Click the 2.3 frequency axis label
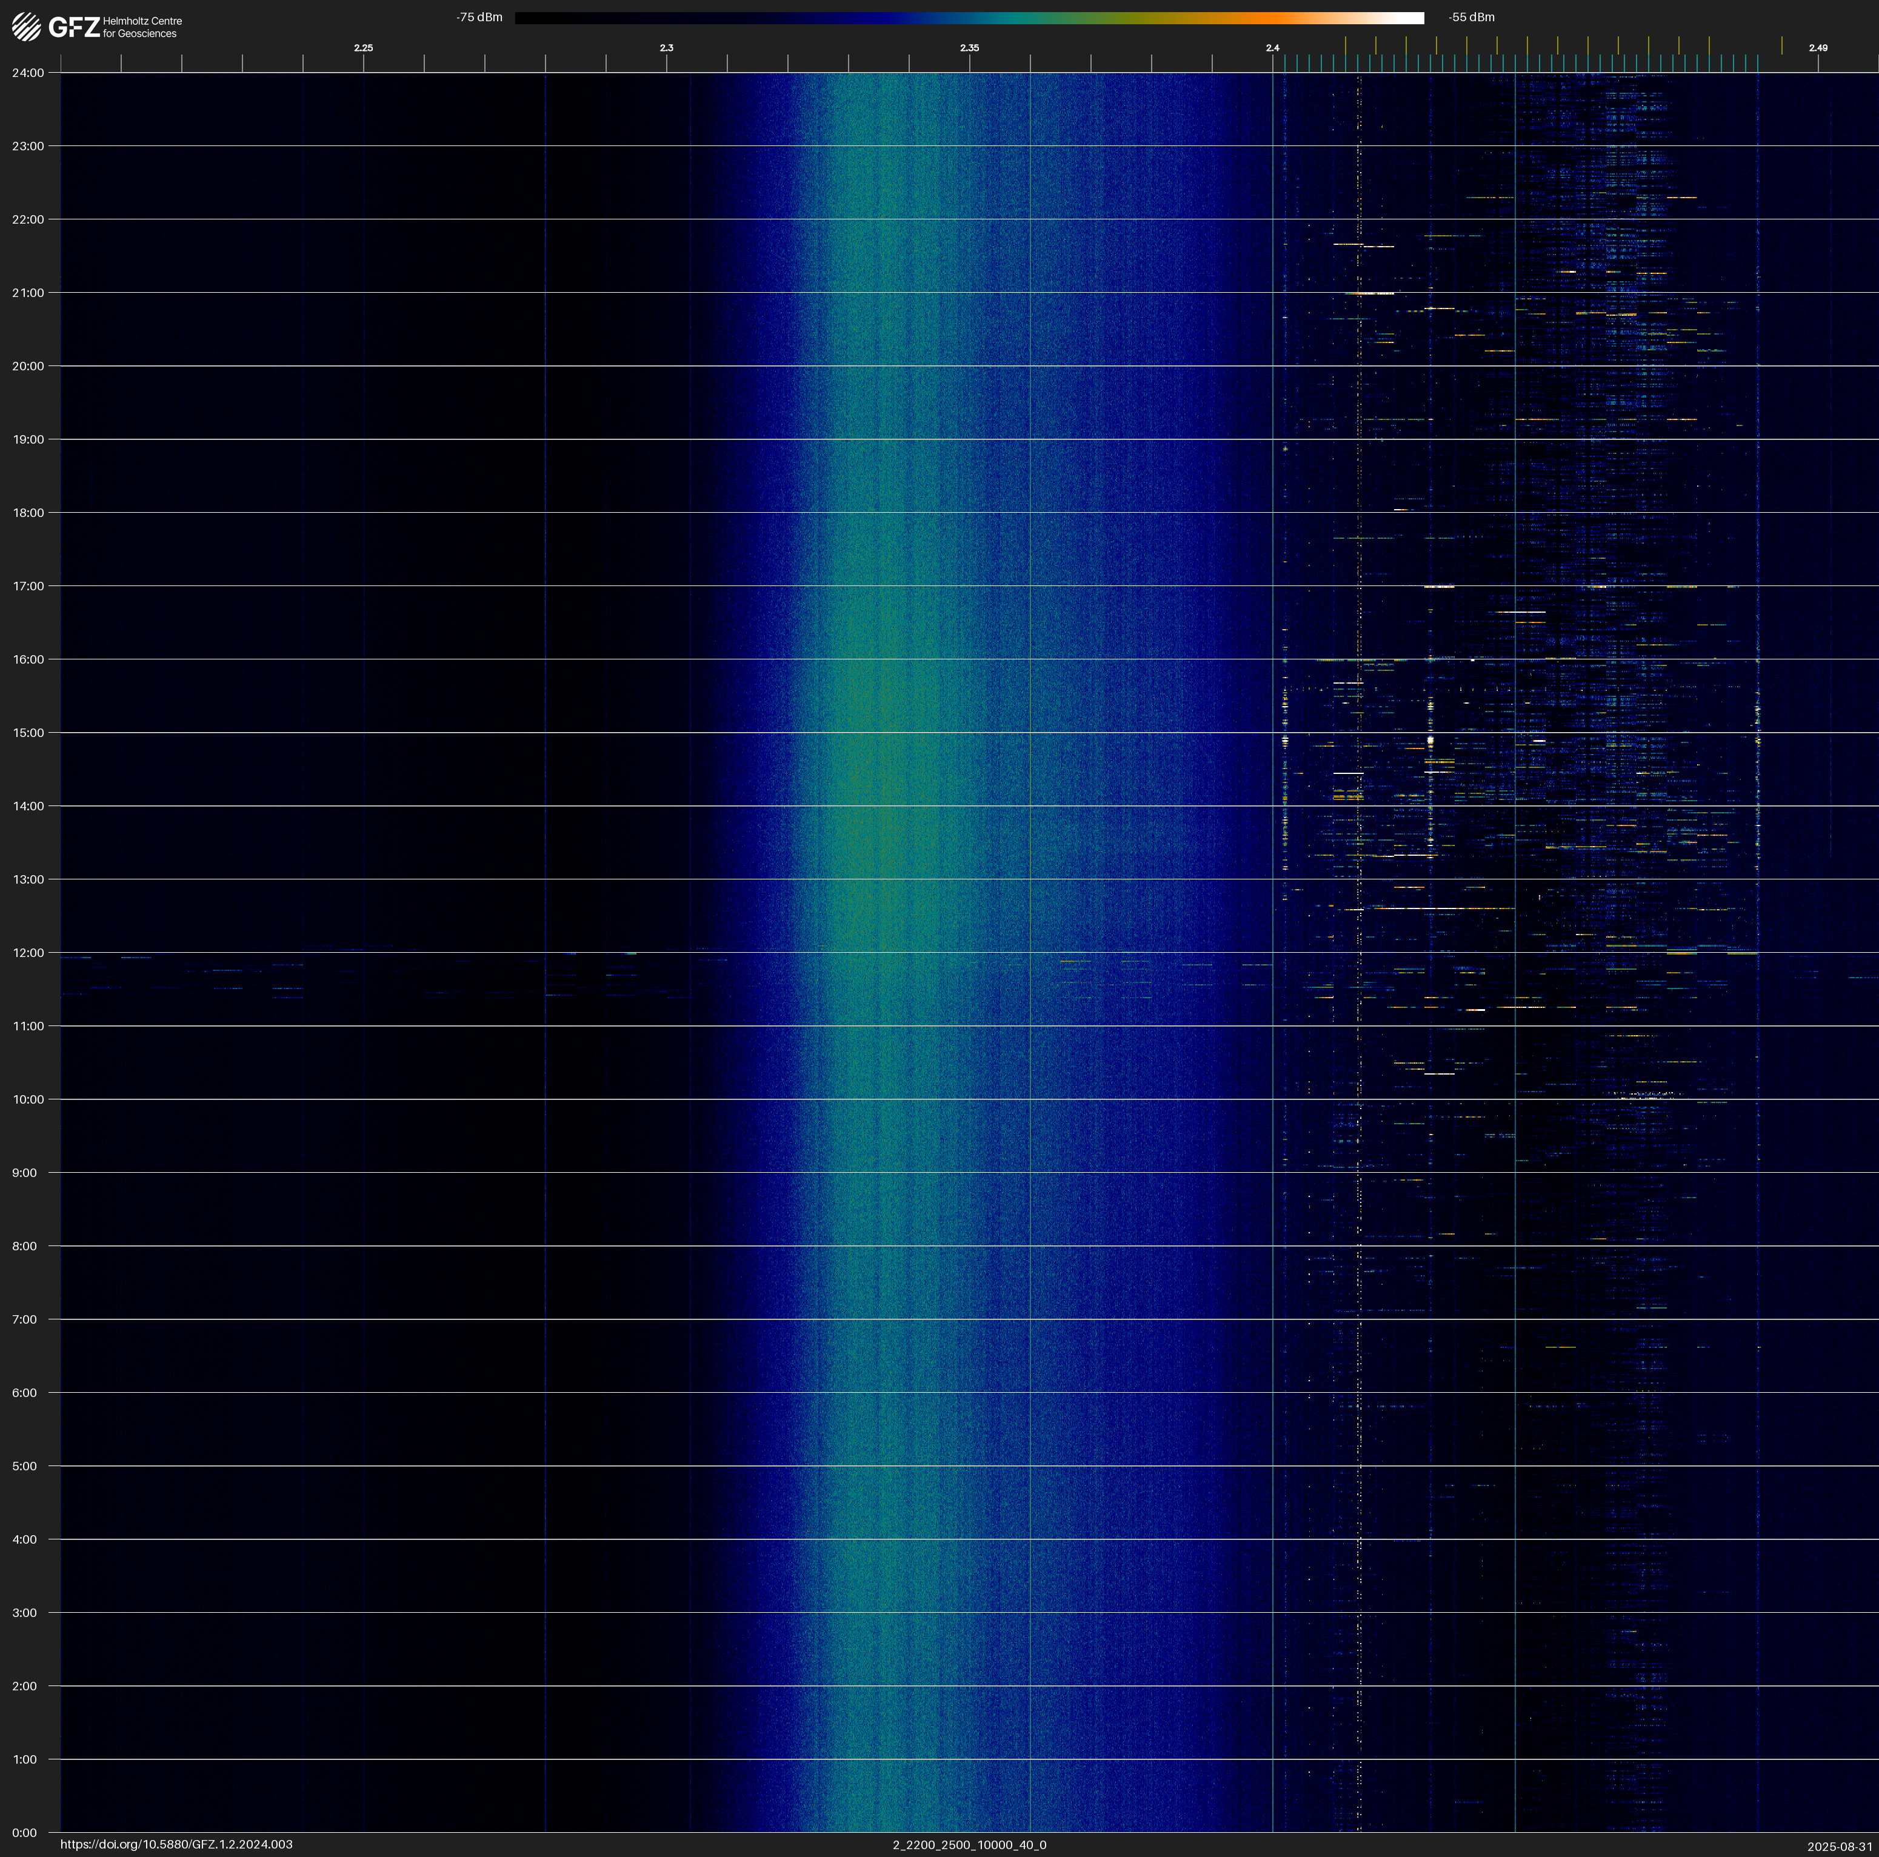This screenshot has width=1879, height=1857. (x=666, y=48)
